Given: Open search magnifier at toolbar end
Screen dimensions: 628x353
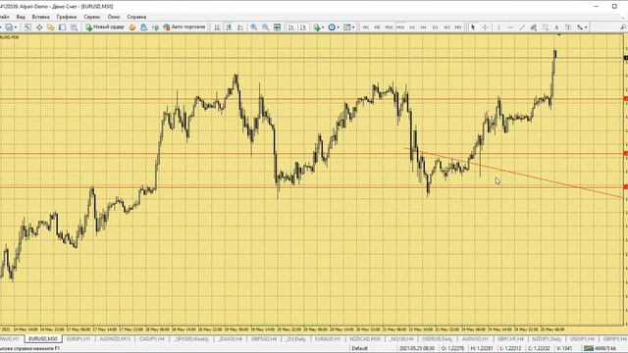Looking at the screenshot, I should tap(623, 26).
